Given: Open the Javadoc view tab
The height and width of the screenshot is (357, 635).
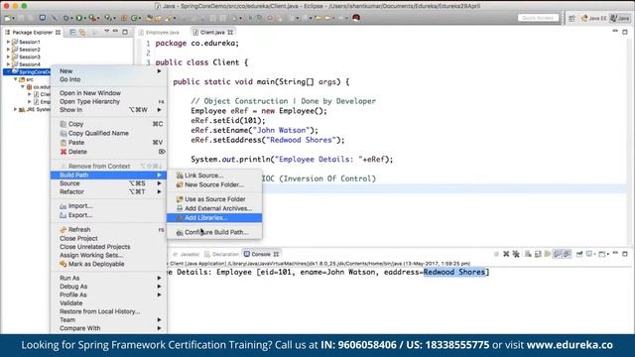Looking at the screenshot, I should (x=187, y=254).
